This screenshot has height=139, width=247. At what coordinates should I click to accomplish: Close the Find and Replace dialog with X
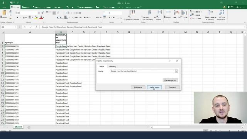[x=177, y=61]
